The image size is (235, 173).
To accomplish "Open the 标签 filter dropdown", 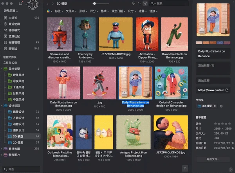I will coord(59,11).
